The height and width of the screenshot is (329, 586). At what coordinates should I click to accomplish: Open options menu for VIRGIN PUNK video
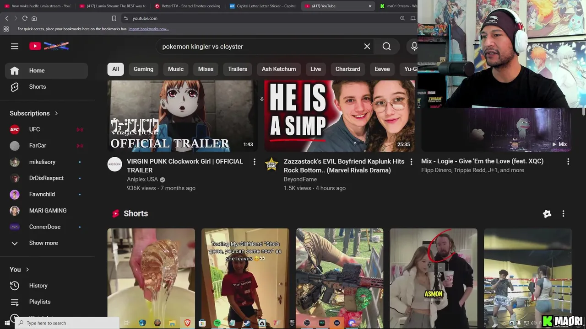coord(255,162)
